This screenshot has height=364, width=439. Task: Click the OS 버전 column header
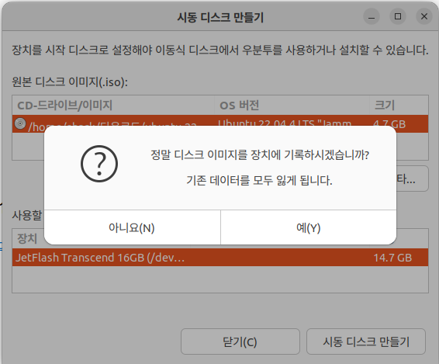(x=292, y=105)
